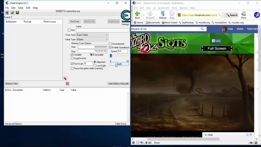Click the Navigator icon in SeaMonkey status bar
261x147 pixels.
tap(133, 143)
